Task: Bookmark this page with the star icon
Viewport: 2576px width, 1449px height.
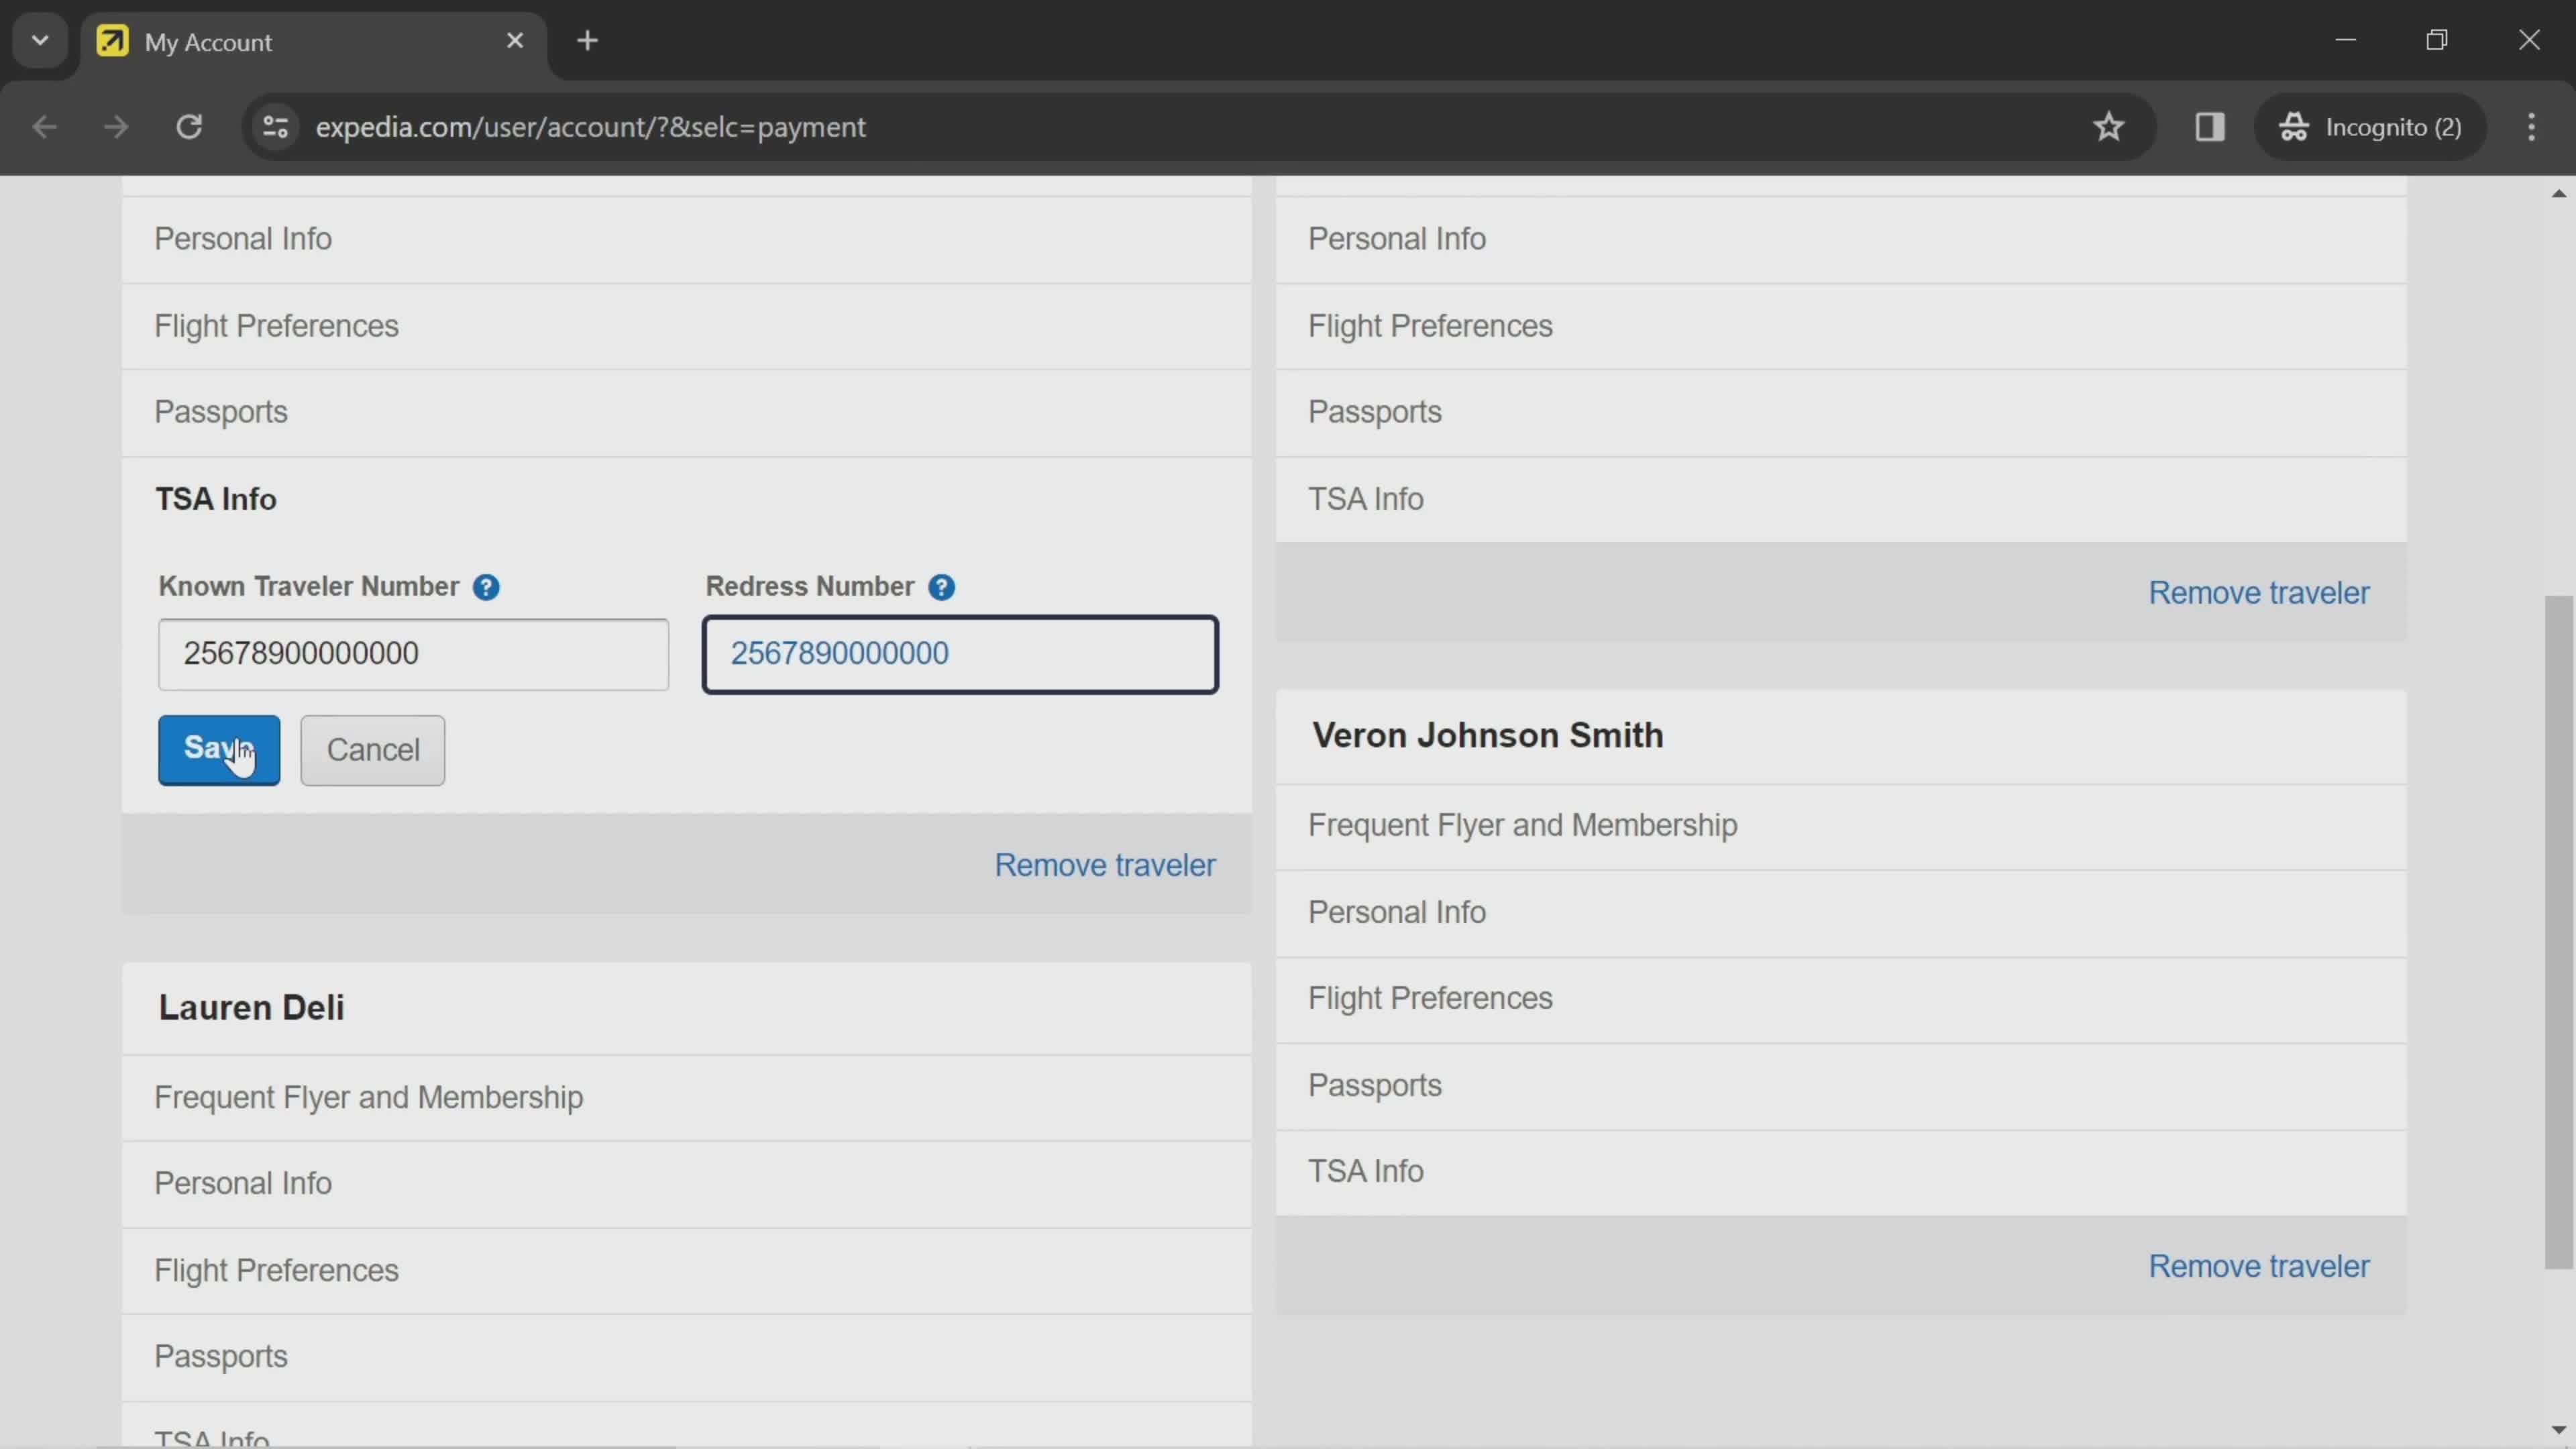Action: click(x=2109, y=127)
